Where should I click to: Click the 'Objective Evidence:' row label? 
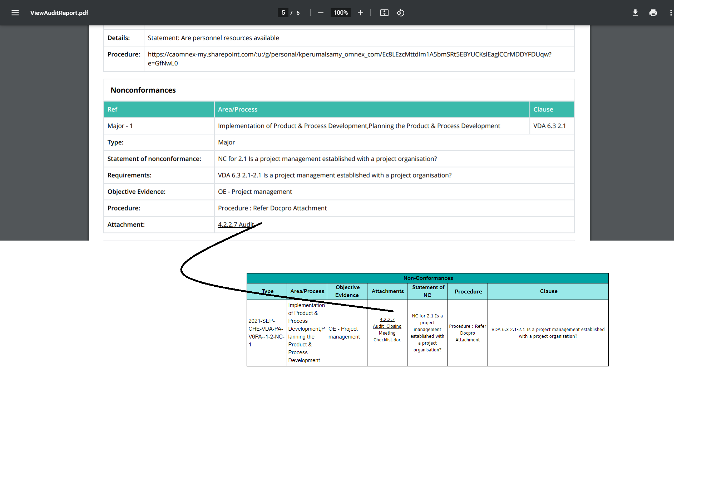[x=136, y=192]
